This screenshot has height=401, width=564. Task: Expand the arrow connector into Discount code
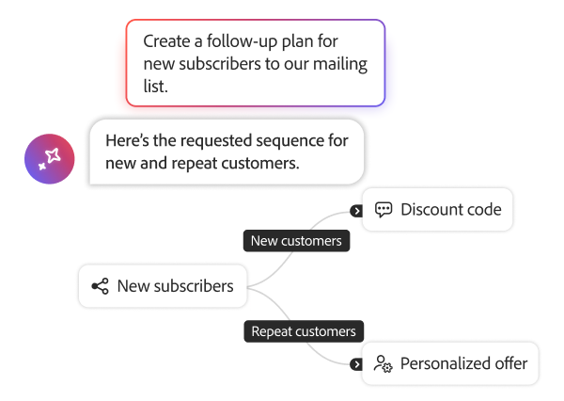point(356,211)
